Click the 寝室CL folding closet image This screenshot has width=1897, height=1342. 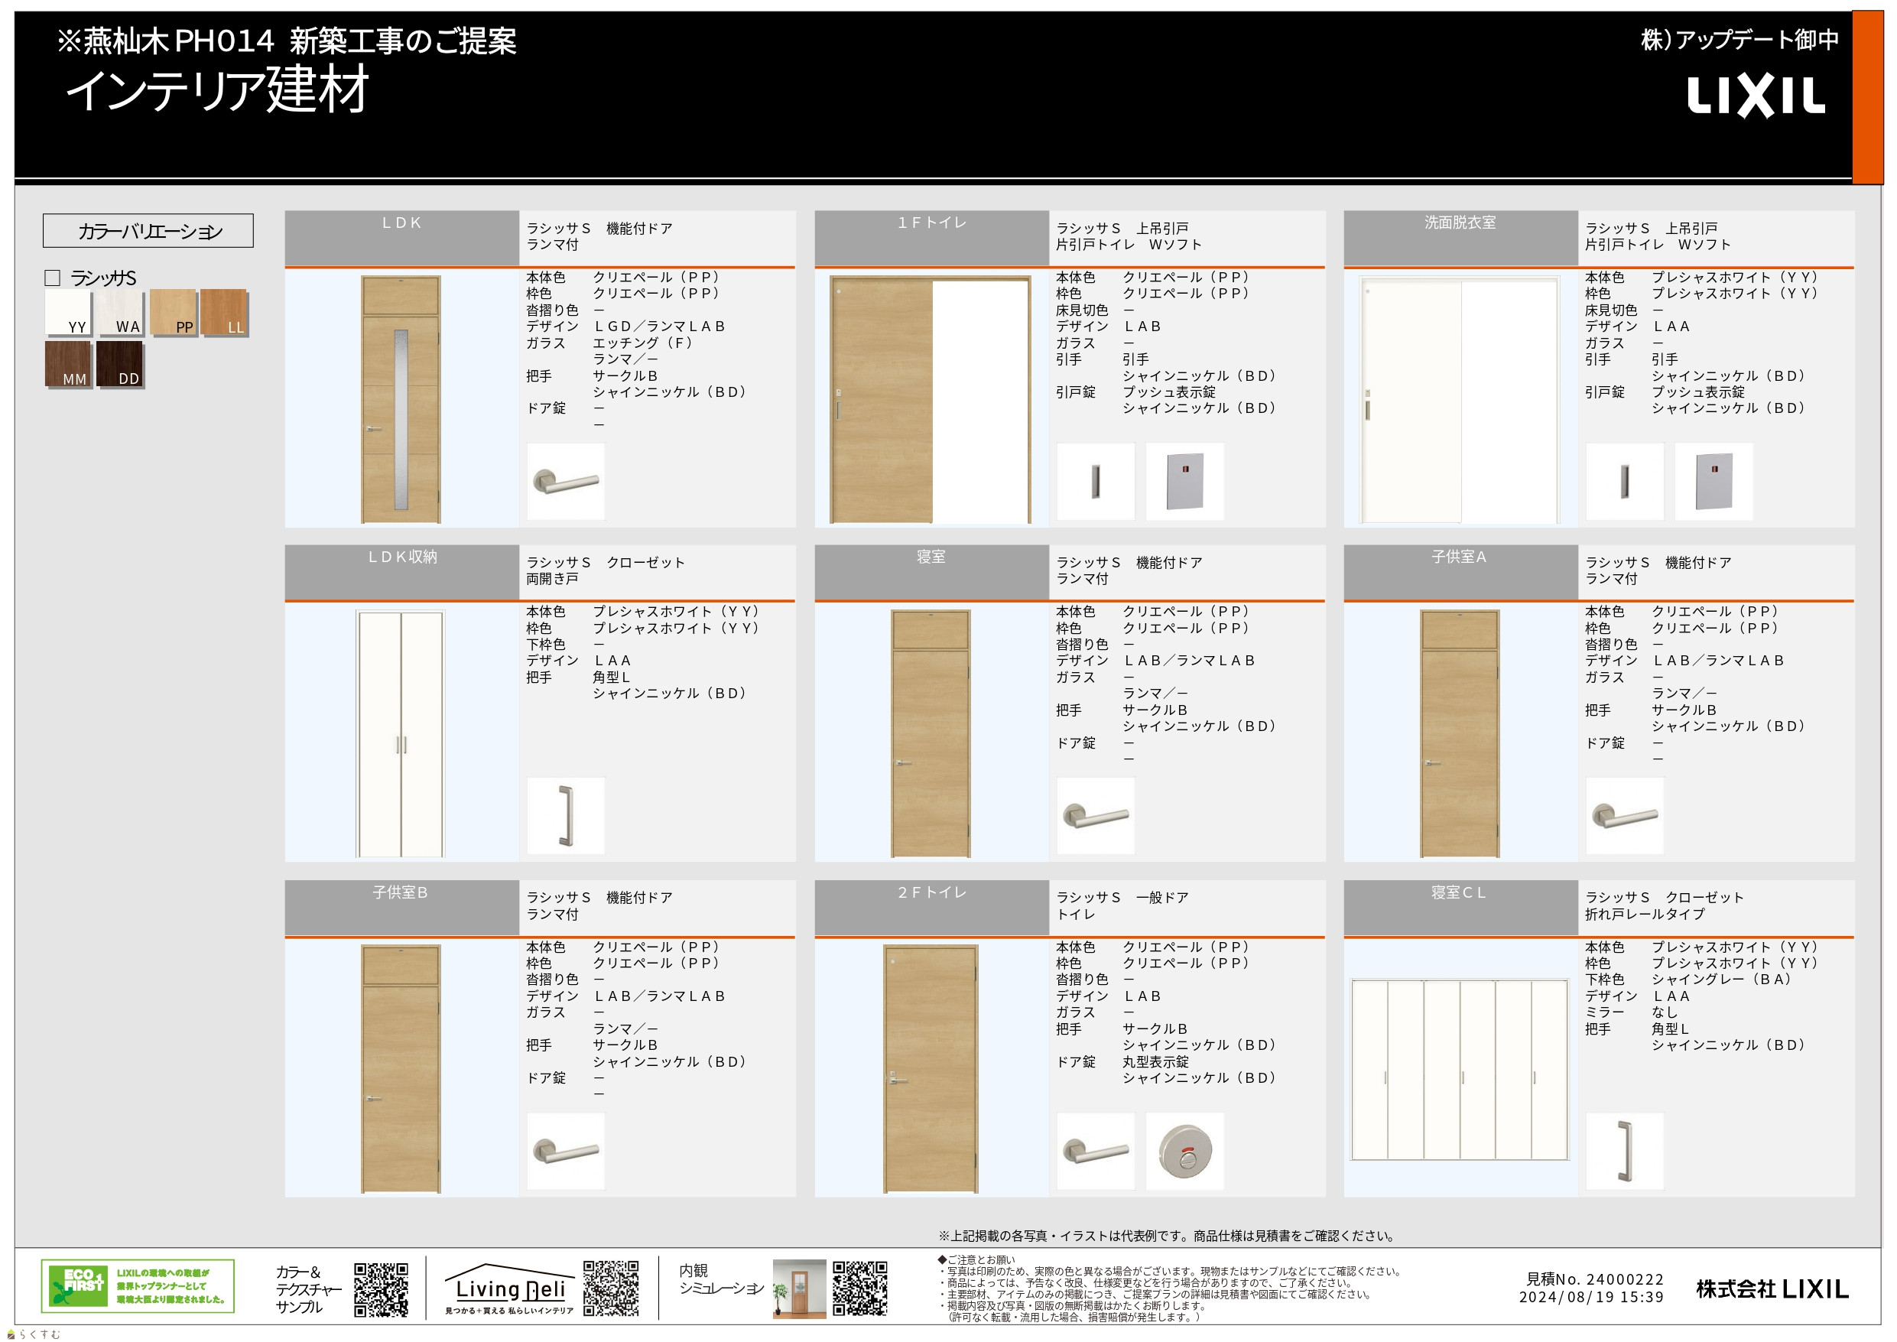1459,1070
